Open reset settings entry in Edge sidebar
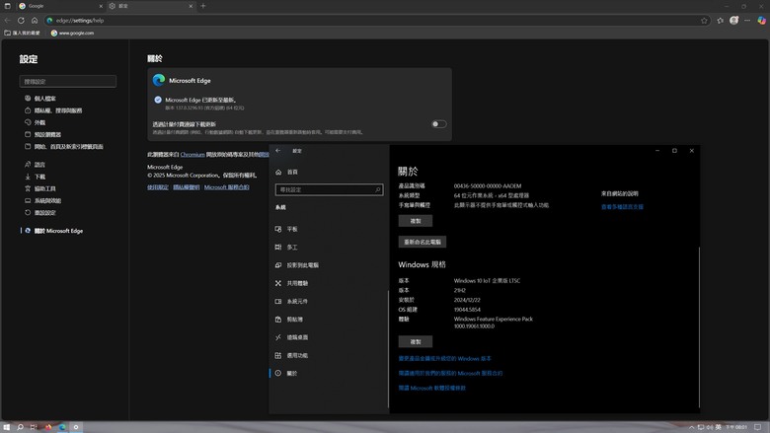 click(x=40, y=213)
